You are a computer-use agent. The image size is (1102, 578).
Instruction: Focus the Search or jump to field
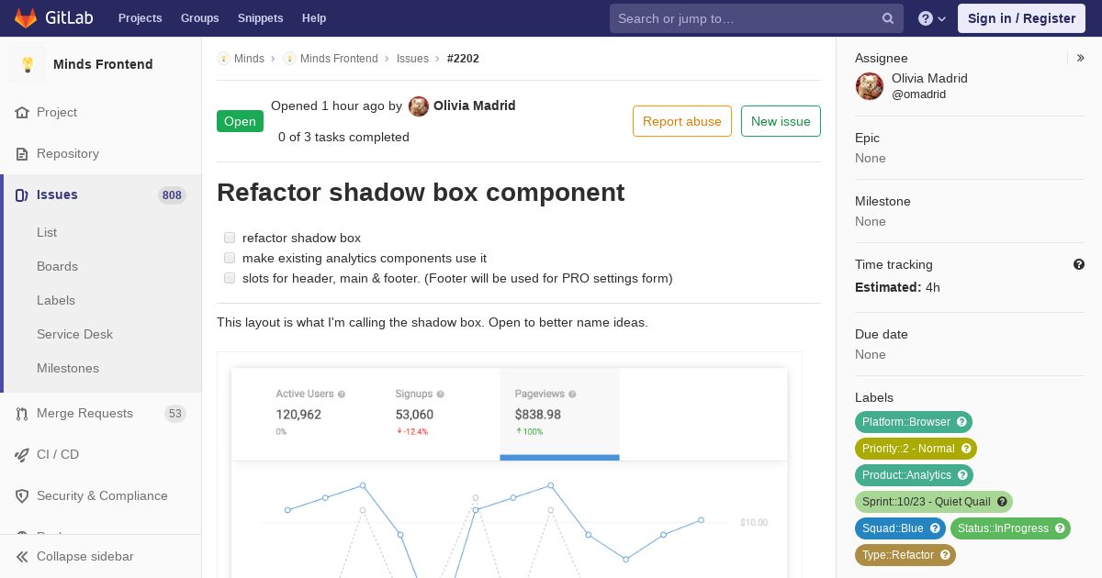click(757, 18)
